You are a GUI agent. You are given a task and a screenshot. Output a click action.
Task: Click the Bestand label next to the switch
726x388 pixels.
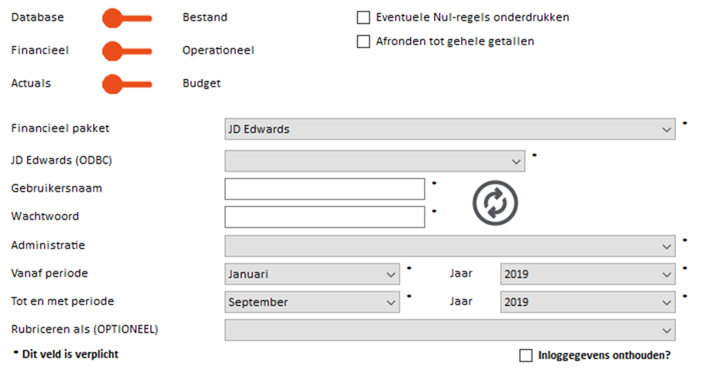[x=205, y=18]
